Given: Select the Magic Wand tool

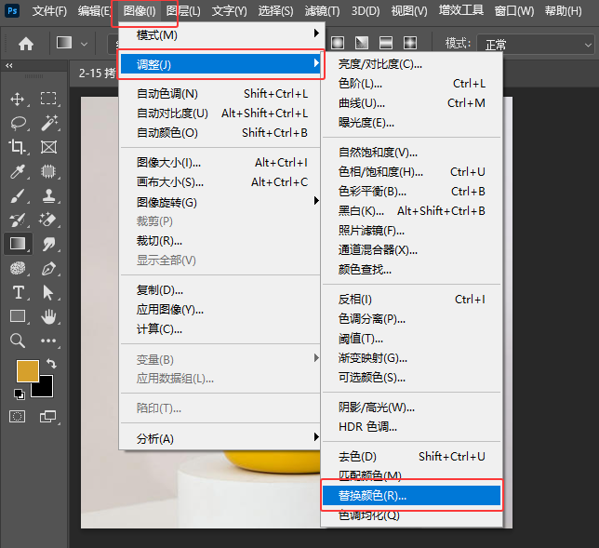Looking at the screenshot, I should [x=49, y=123].
